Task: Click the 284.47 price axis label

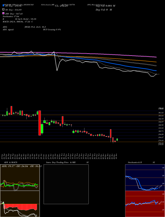Action: point(161,137)
